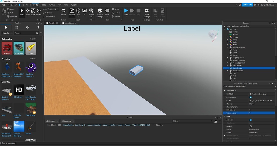Pick the Rotate tool
Image resolution: width=277 pixels, height=146 pixels.
[39, 12]
